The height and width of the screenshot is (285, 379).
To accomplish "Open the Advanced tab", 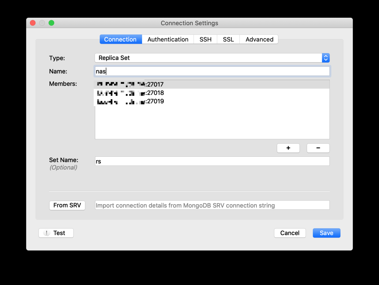I will click(x=259, y=39).
